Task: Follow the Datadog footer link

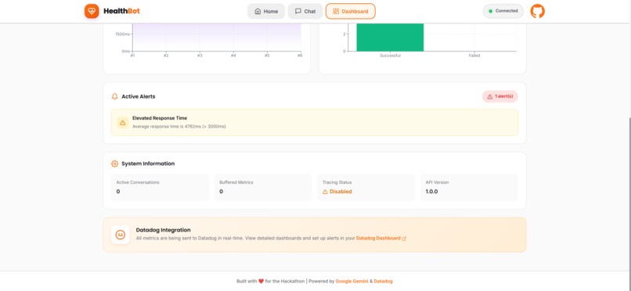Action: coord(383,282)
